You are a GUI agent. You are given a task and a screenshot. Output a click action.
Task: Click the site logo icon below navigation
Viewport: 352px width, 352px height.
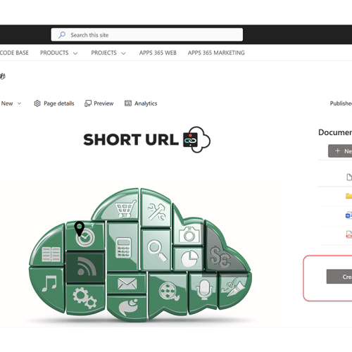(3, 76)
